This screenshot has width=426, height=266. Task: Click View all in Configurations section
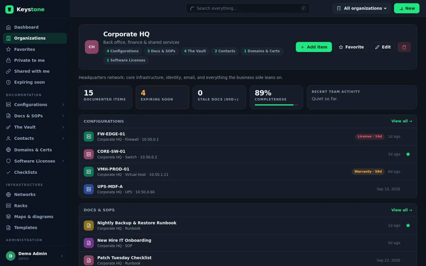[x=402, y=121]
